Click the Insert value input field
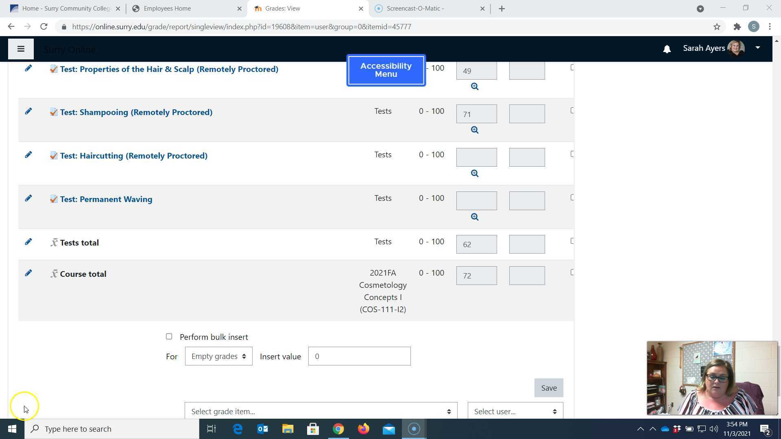Image resolution: width=781 pixels, height=439 pixels. click(359, 356)
